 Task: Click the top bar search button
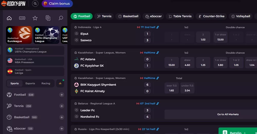coord(35,4)
